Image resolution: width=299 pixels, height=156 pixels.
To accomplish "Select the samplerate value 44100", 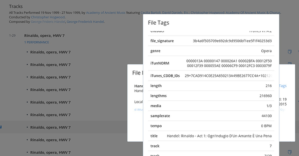I will (x=266, y=116).
